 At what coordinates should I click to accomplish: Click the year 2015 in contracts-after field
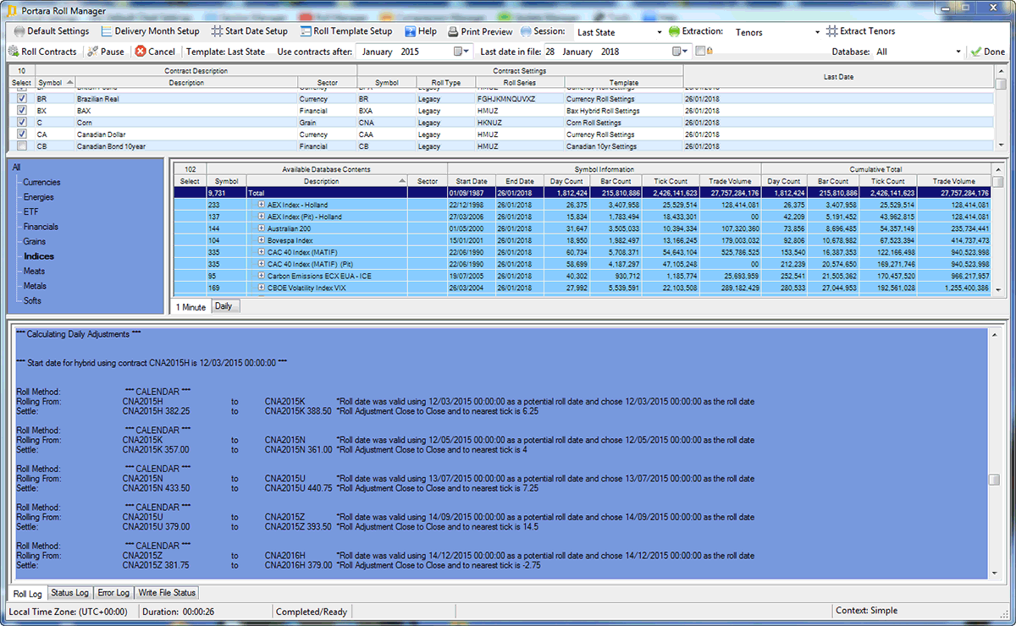(x=410, y=52)
